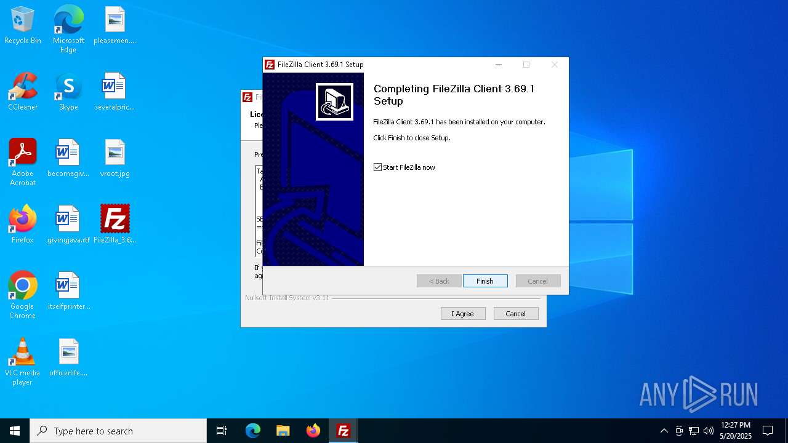Open the volume control tray icon
The image size is (788, 443).
pyautogui.click(x=709, y=431)
